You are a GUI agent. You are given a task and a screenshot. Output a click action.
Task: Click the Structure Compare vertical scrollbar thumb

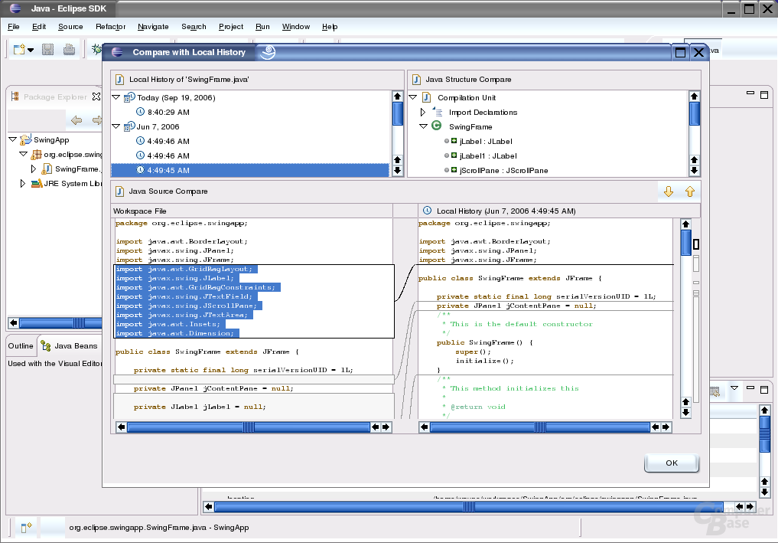pyautogui.click(x=694, y=114)
